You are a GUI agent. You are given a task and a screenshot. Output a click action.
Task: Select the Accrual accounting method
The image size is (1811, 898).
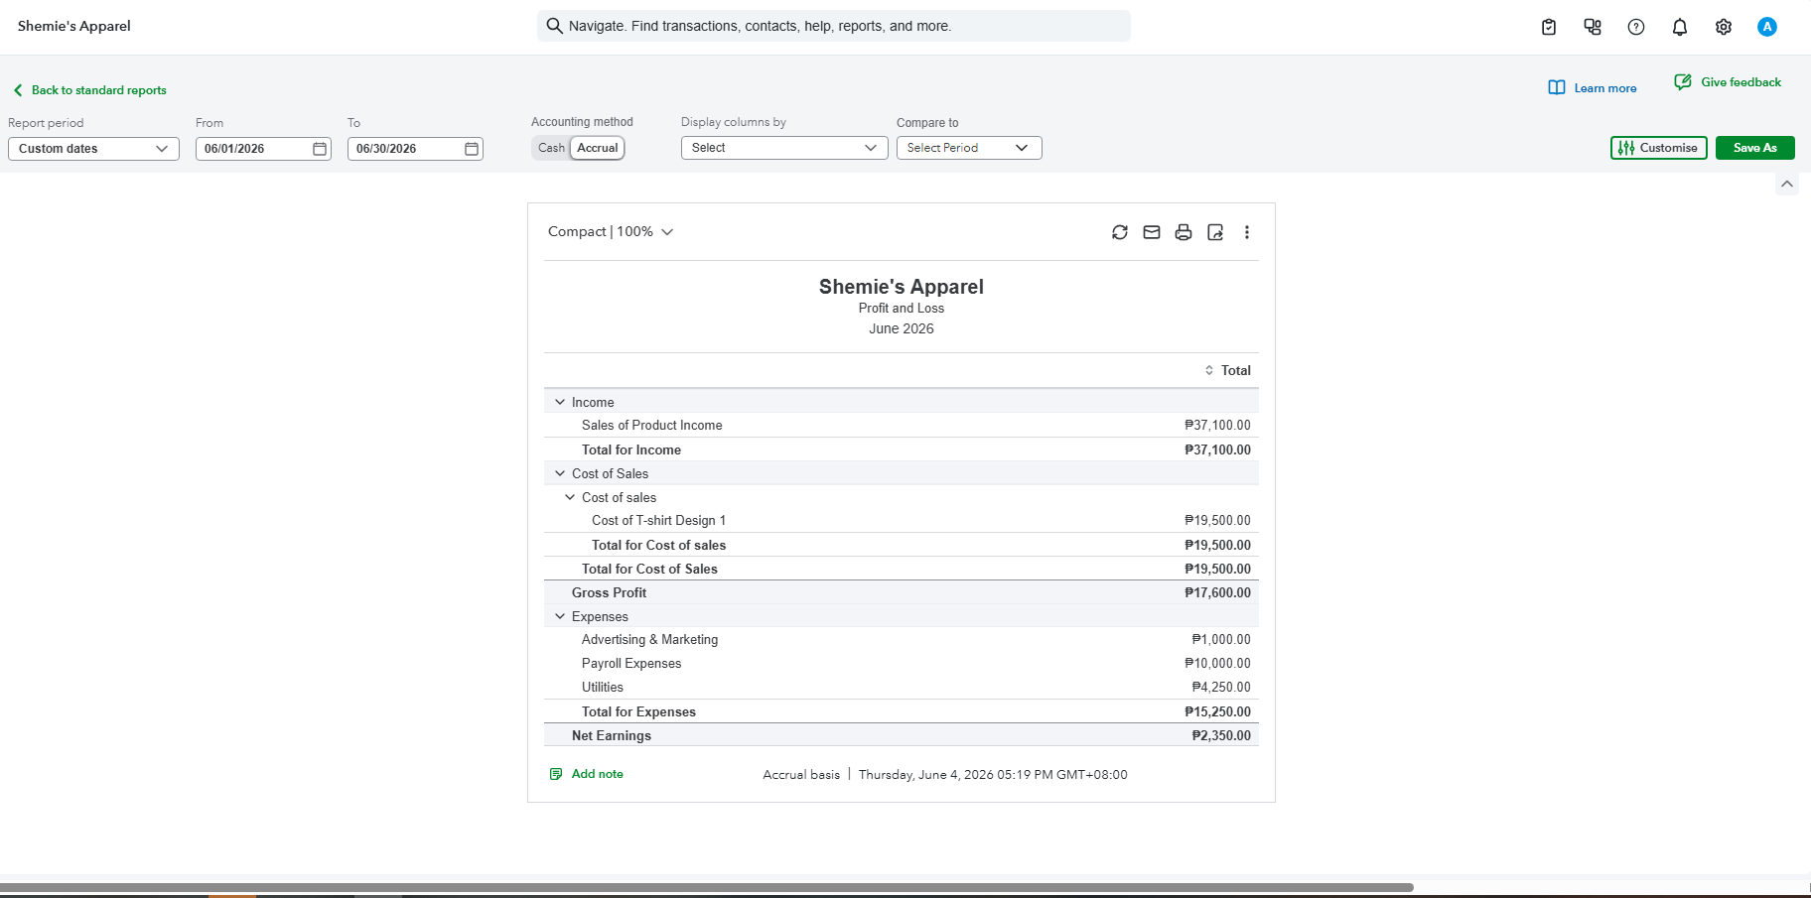tap(598, 148)
